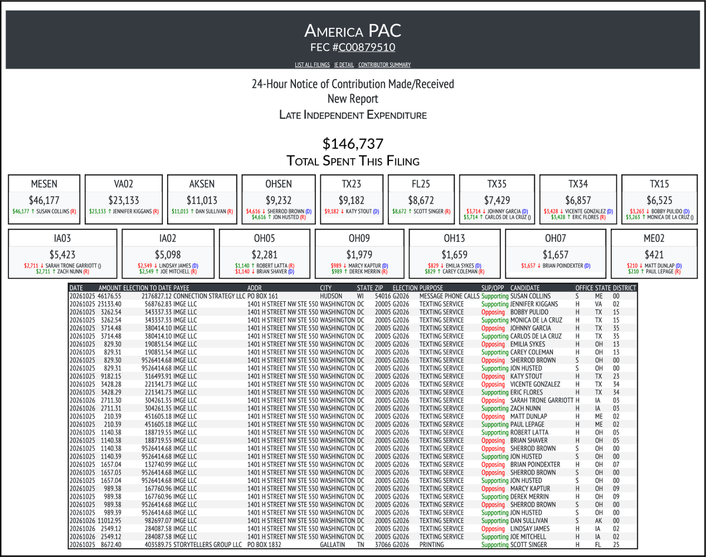
Task: Click the AMOUNT column header
Action: tap(110, 288)
